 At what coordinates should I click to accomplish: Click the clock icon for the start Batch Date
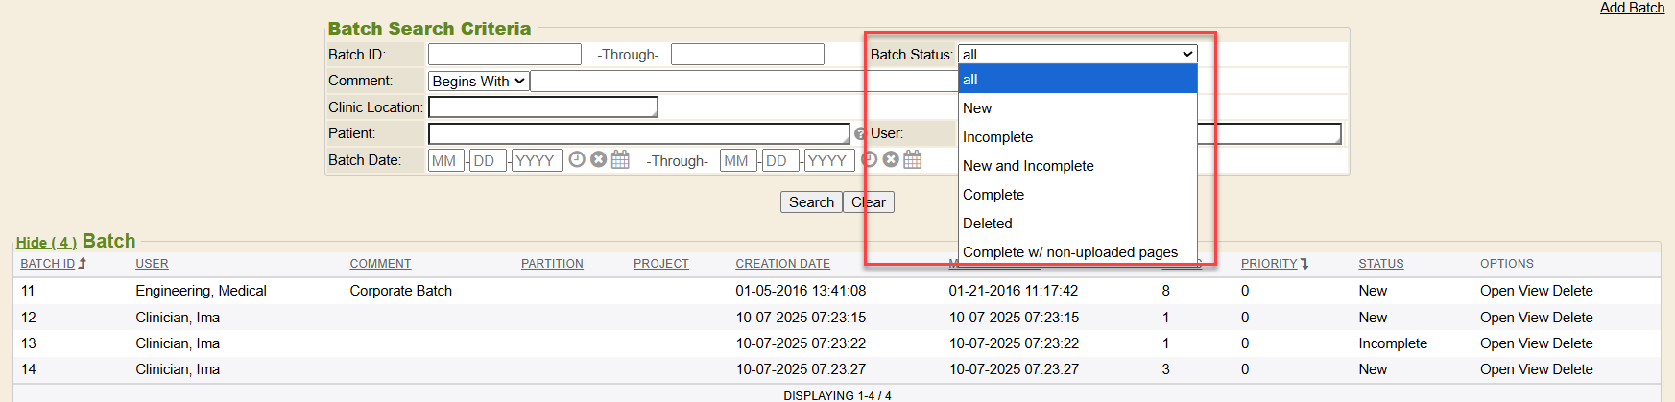point(577,159)
